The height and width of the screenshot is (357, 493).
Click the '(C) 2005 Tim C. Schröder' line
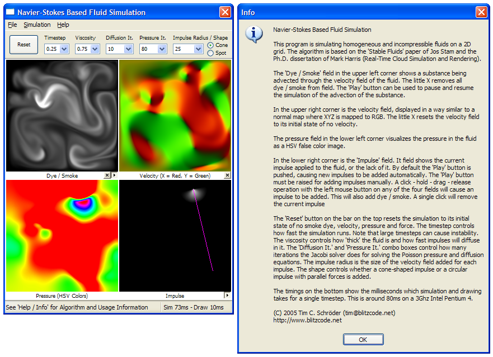click(x=334, y=313)
